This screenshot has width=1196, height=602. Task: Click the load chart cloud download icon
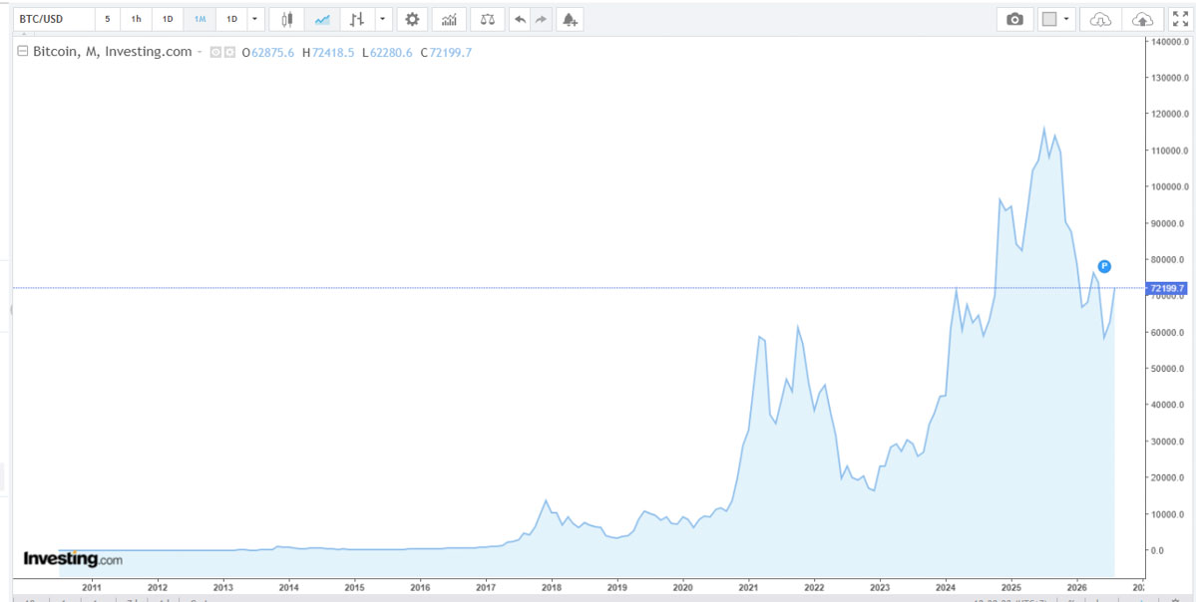click(1100, 19)
